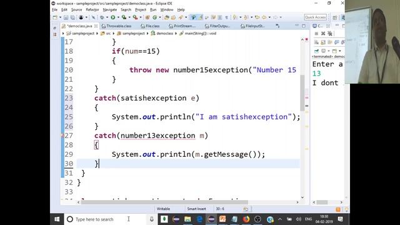Click the Open Perspective toolbar icon
This screenshot has width=400, height=225.
(x=334, y=17)
